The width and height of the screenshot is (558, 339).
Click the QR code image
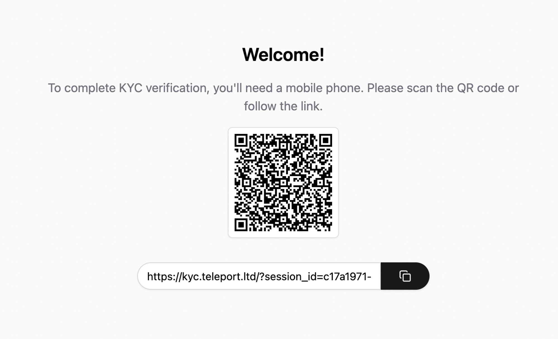pyautogui.click(x=283, y=182)
